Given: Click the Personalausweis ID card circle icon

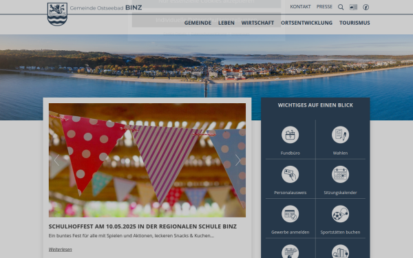Looking at the screenshot, I should [290, 174].
